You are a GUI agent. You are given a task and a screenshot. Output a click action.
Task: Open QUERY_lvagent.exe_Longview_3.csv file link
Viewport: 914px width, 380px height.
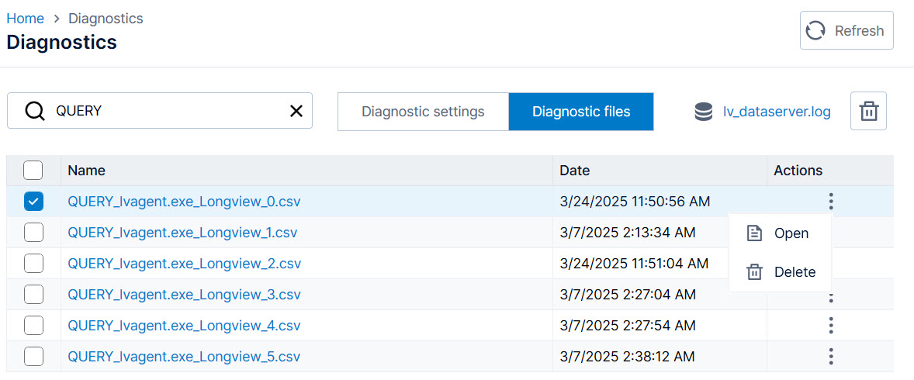tap(184, 295)
